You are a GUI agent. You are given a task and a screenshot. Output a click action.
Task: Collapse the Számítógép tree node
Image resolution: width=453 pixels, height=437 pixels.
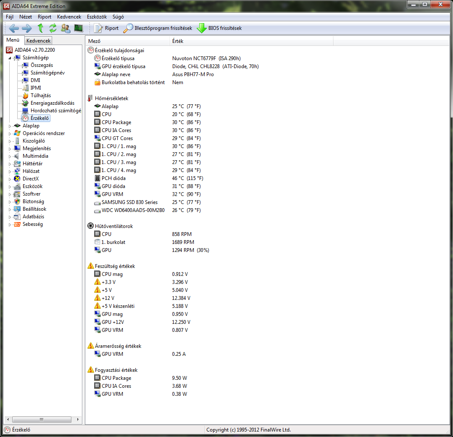(10, 58)
